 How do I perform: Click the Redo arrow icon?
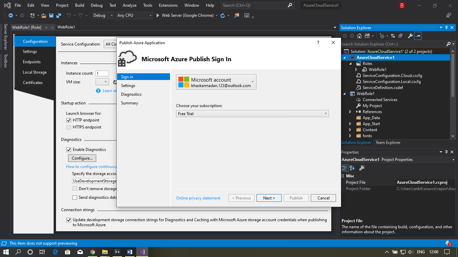pyautogui.click(x=80, y=15)
